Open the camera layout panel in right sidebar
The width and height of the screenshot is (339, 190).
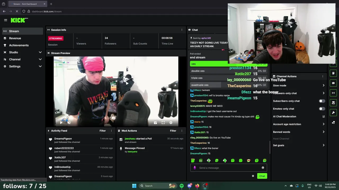[333, 103]
